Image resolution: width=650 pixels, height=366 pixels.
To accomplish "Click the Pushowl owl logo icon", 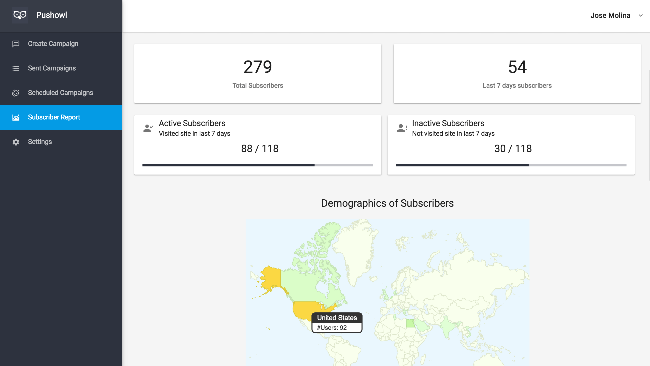I will pyautogui.click(x=20, y=15).
